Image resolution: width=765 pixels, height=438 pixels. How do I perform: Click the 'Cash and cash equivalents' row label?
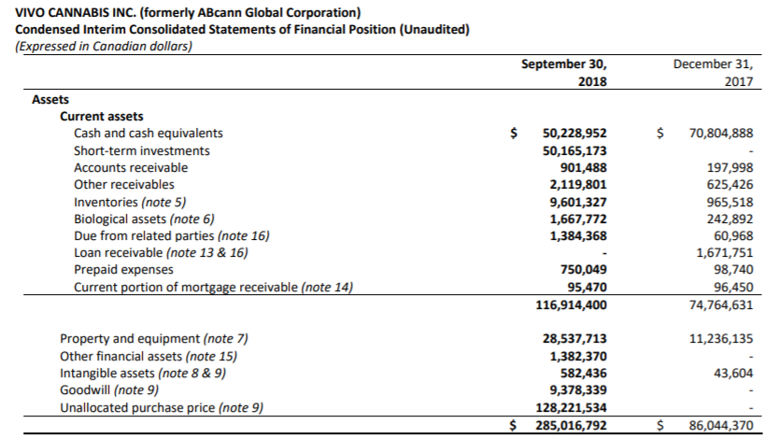149,134
